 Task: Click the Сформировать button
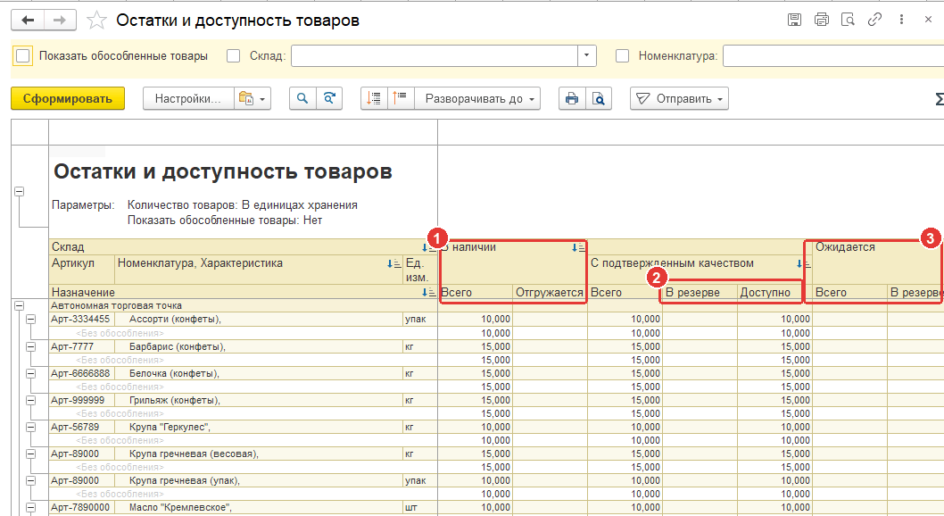click(68, 99)
